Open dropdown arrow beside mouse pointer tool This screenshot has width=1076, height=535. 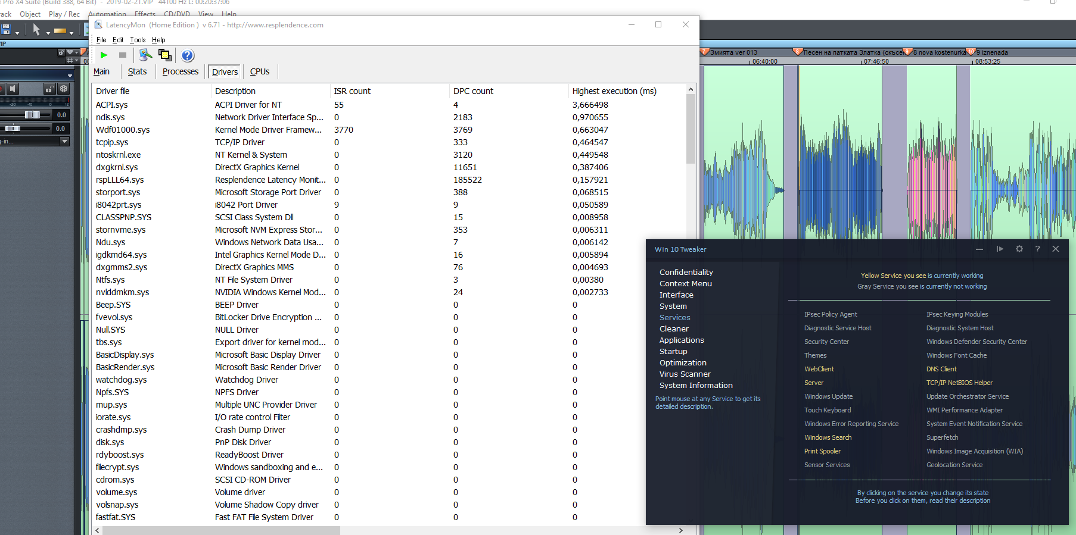pos(48,32)
